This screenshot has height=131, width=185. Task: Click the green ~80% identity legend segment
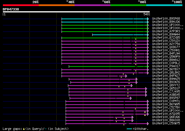click(x=128, y=5)
